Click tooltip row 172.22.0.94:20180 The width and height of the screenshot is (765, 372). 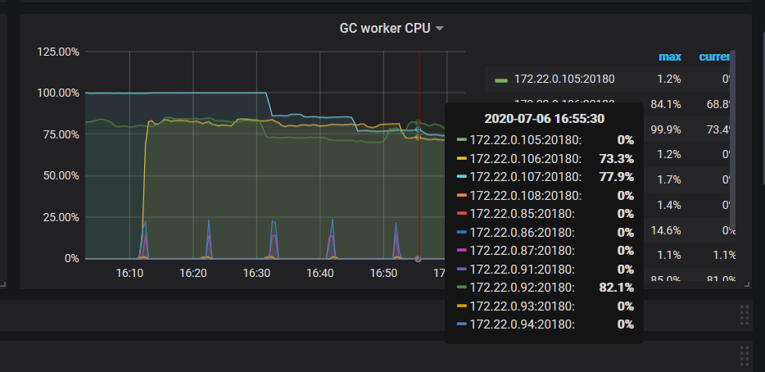point(545,324)
